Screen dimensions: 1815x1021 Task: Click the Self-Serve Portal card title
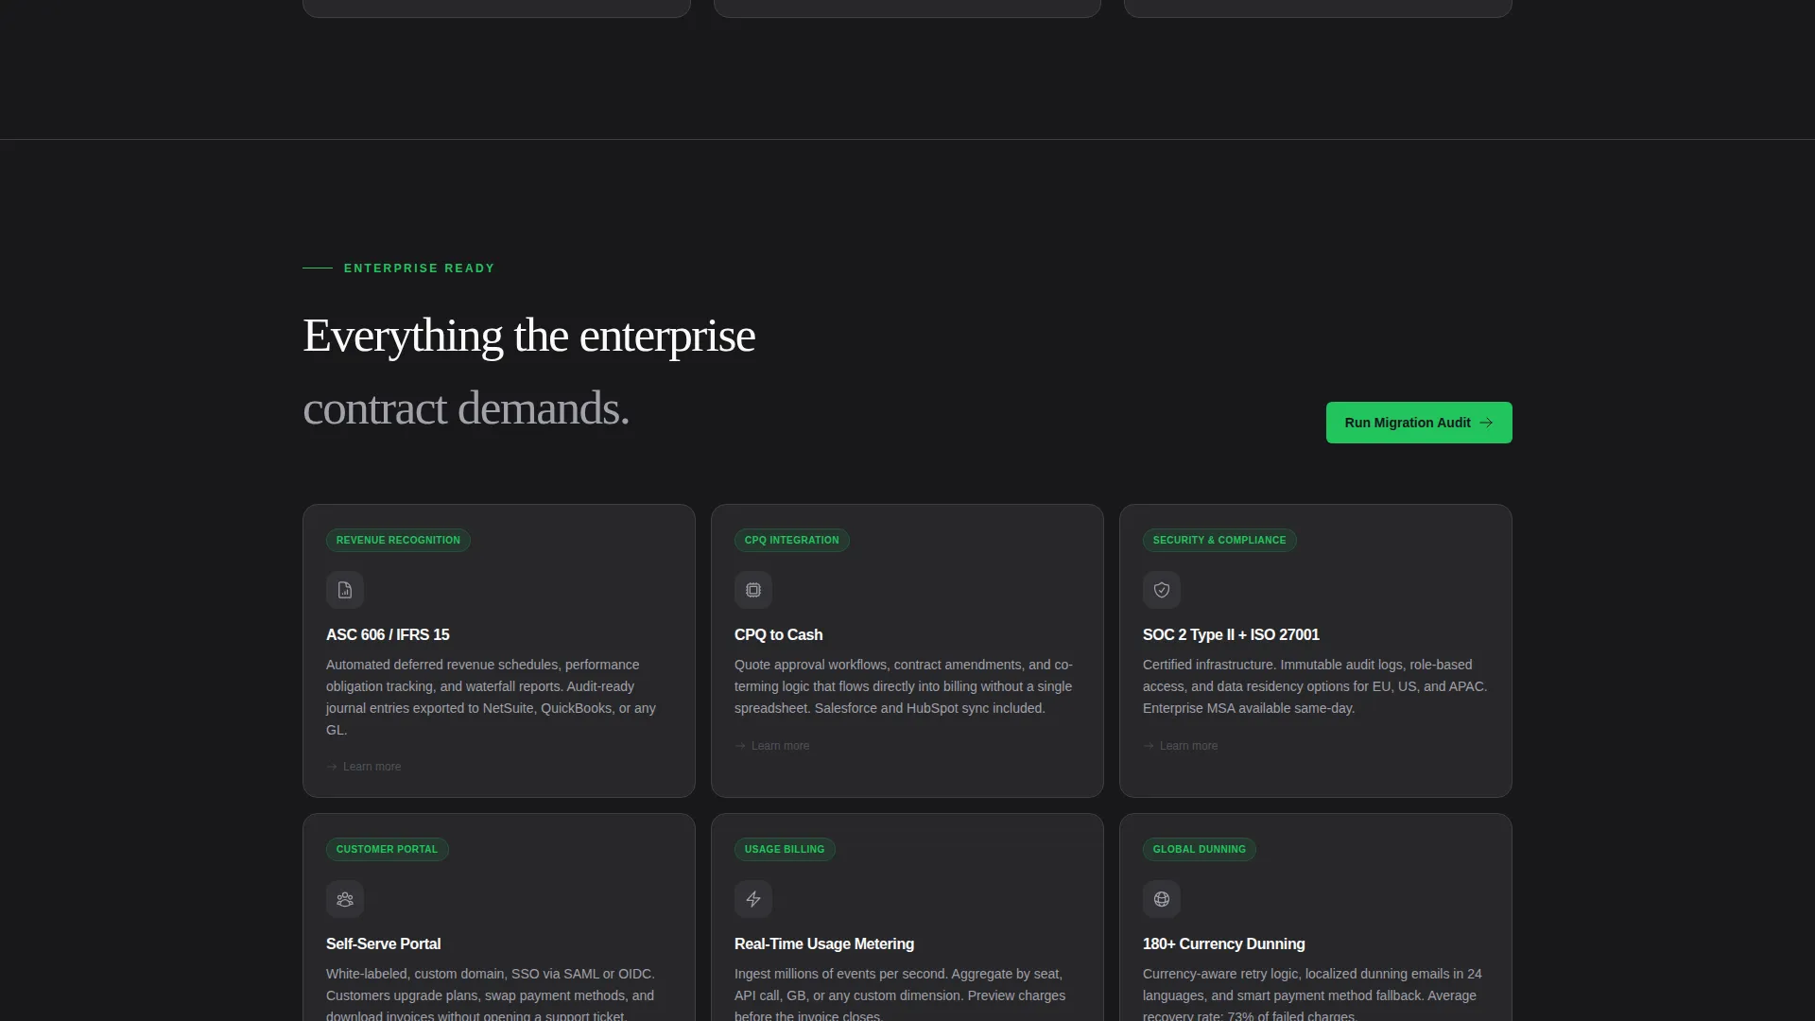[383, 943]
